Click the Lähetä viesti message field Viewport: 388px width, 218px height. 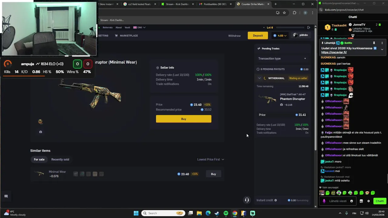(x=338, y=201)
